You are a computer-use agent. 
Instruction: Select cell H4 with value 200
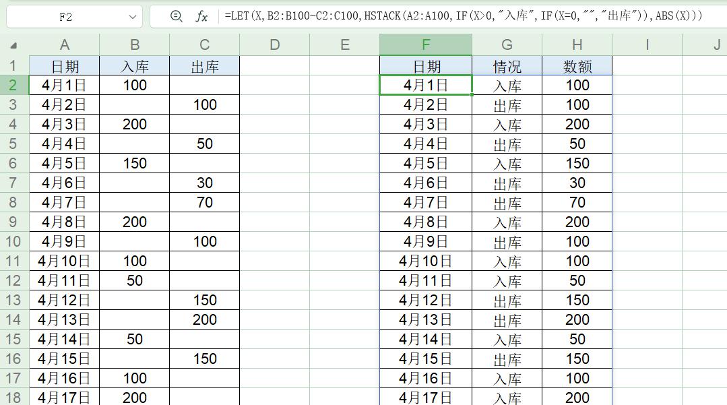577,124
